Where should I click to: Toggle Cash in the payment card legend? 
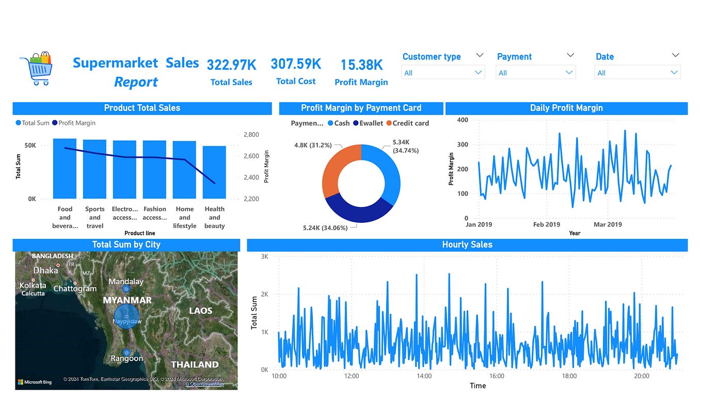click(329, 123)
